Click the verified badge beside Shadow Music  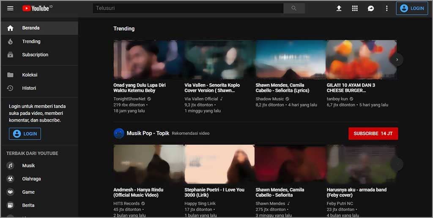point(287,99)
